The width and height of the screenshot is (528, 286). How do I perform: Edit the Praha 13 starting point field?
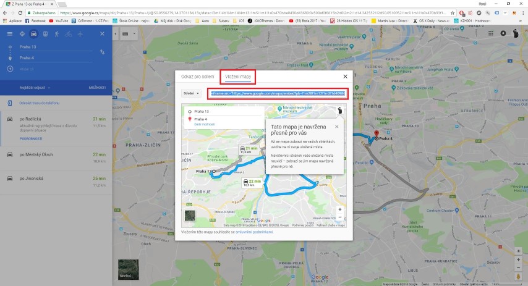coord(56,47)
